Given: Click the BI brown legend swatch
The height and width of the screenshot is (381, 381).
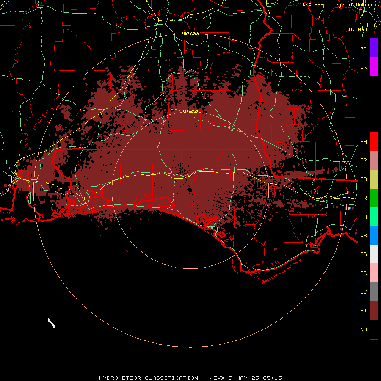Looking at the screenshot, I should tap(374, 311).
